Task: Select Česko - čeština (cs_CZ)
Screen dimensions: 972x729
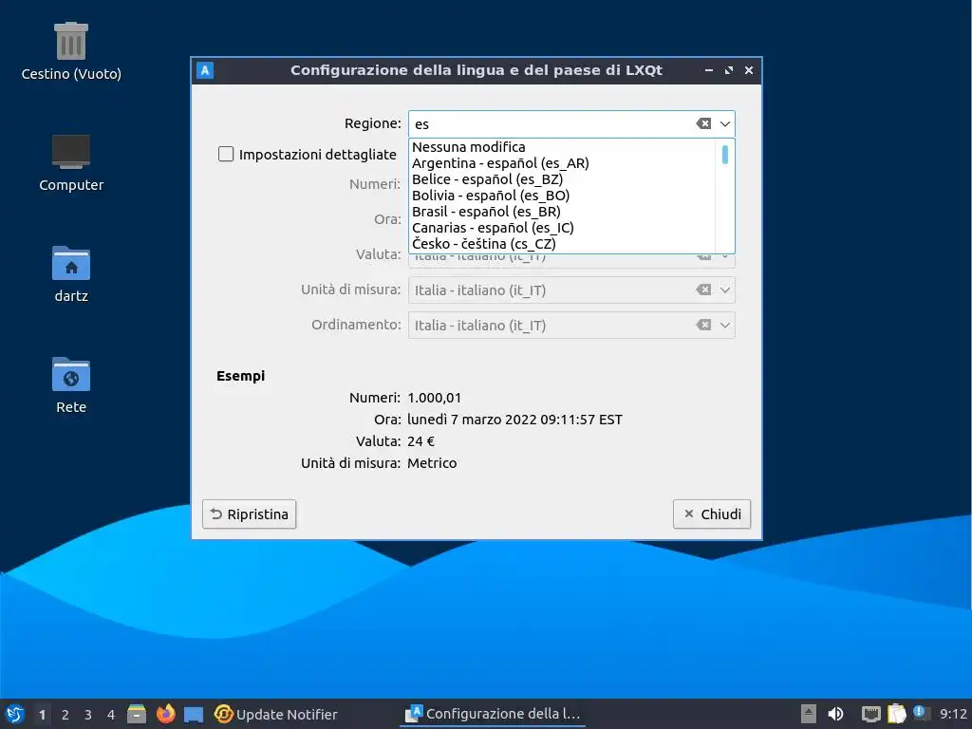Action: (563, 244)
